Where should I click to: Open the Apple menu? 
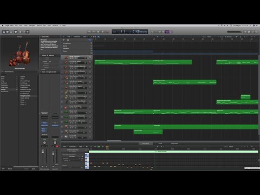coord(3,25)
